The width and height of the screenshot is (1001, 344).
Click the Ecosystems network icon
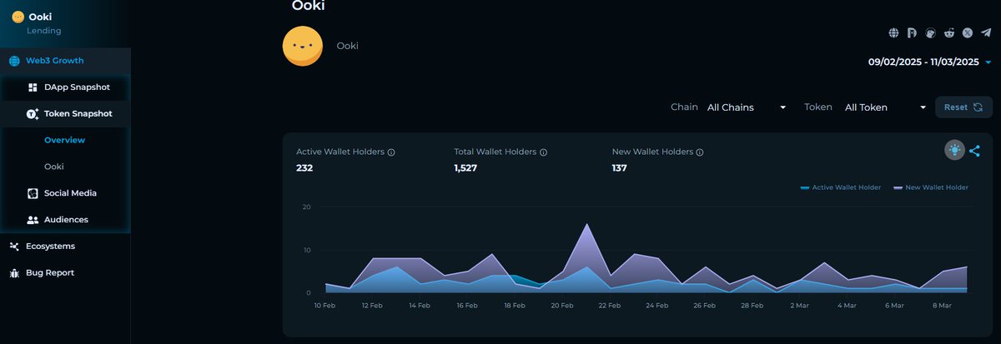(x=14, y=247)
